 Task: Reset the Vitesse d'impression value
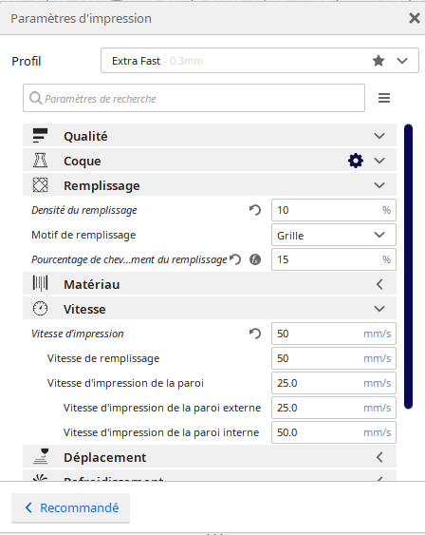pyautogui.click(x=255, y=334)
